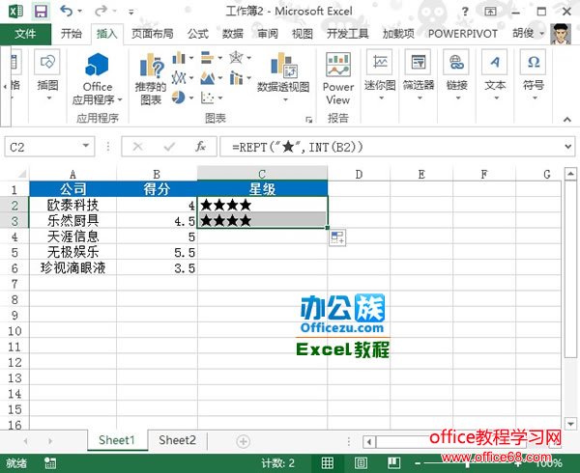Click the vertical scrollbar down arrow
Screen dimensions: 580x473
pyautogui.click(x=570, y=424)
